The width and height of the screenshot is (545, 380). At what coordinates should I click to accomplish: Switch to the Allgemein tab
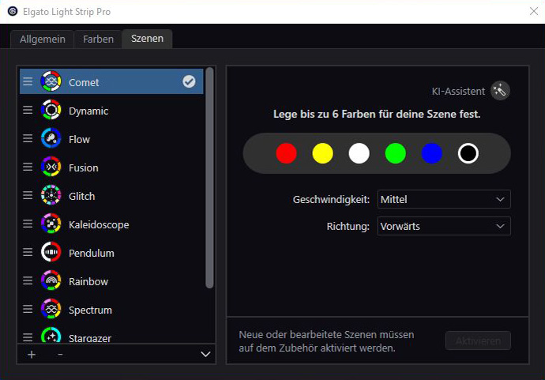tap(42, 39)
